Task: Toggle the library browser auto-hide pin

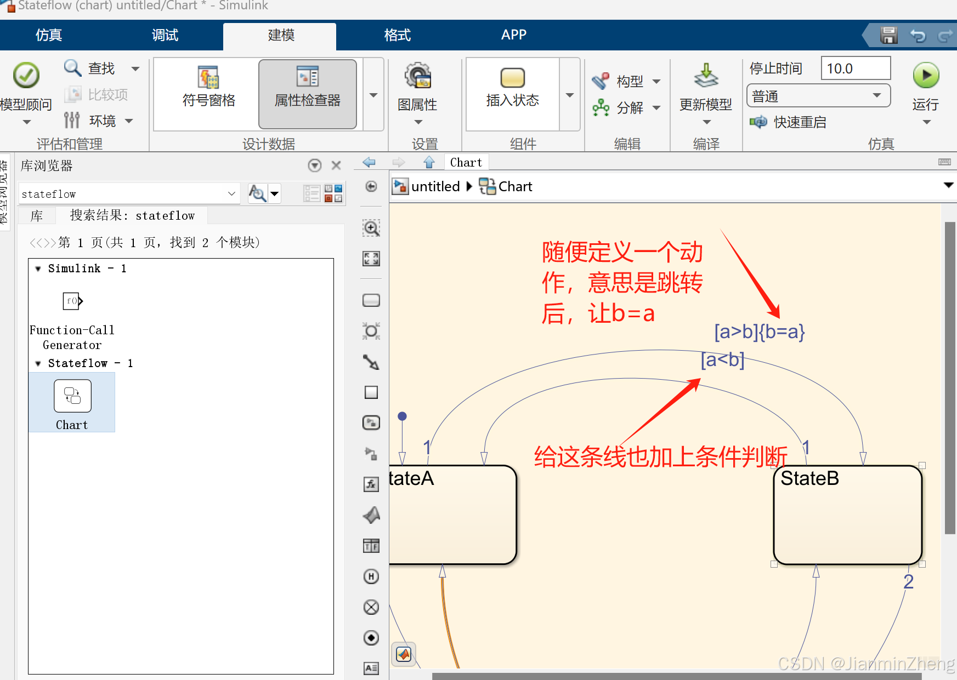Action: click(314, 165)
